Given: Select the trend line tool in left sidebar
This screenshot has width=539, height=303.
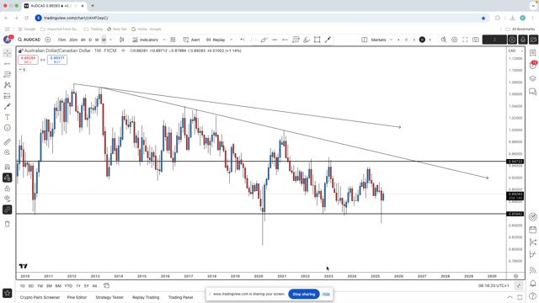Looking at the screenshot, I should tap(8, 64).
